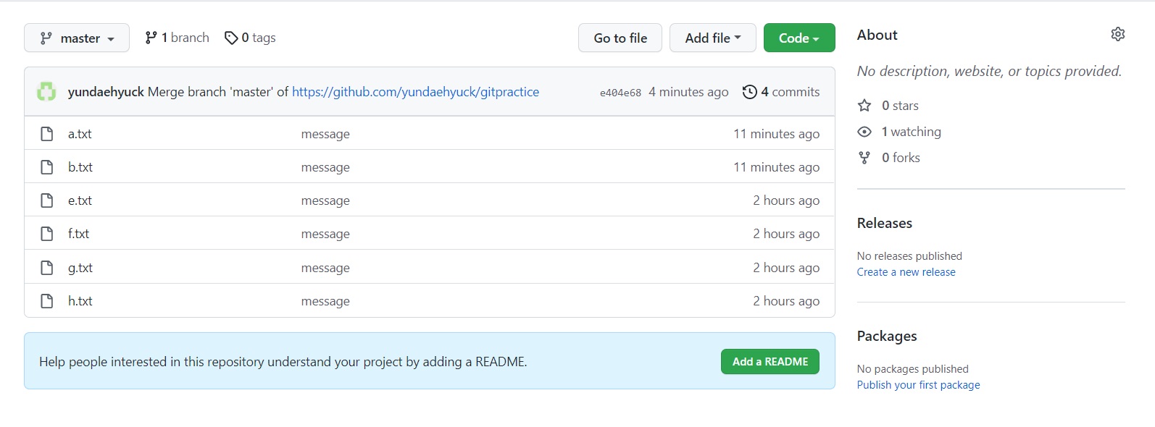Open file h.txt
The width and height of the screenshot is (1155, 427).
pos(80,301)
